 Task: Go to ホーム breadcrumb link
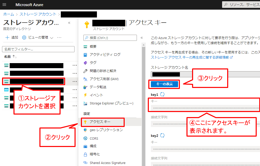coord(9,14)
